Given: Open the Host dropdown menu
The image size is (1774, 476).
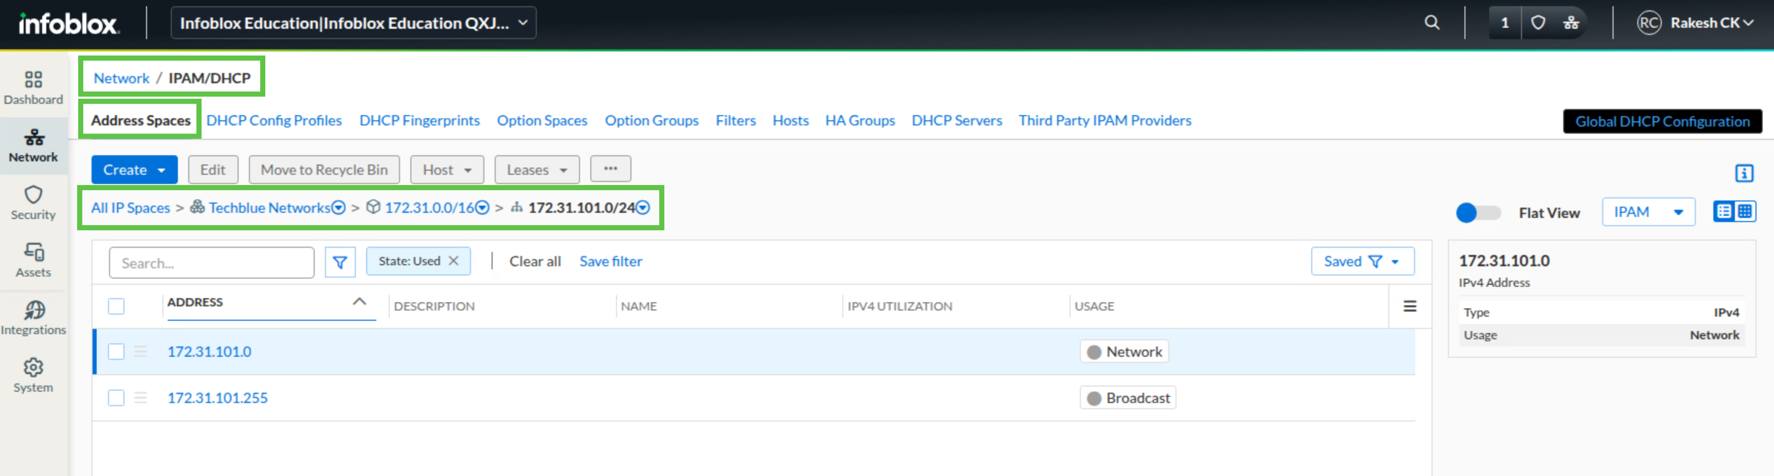Looking at the screenshot, I should [447, 170].
